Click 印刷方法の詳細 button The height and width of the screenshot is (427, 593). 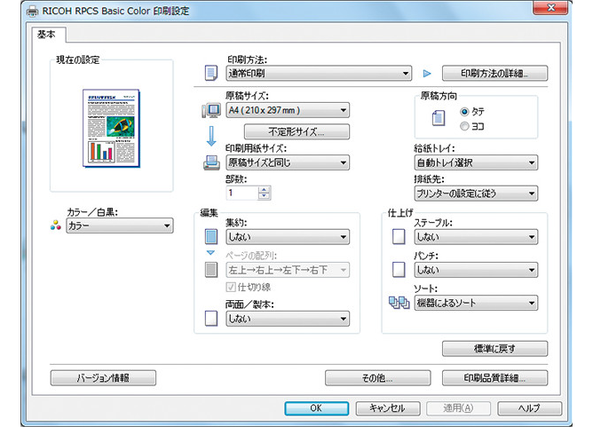coord(494,73)
